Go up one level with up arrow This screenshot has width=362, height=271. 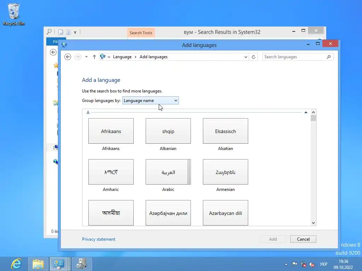pos(94,57)
